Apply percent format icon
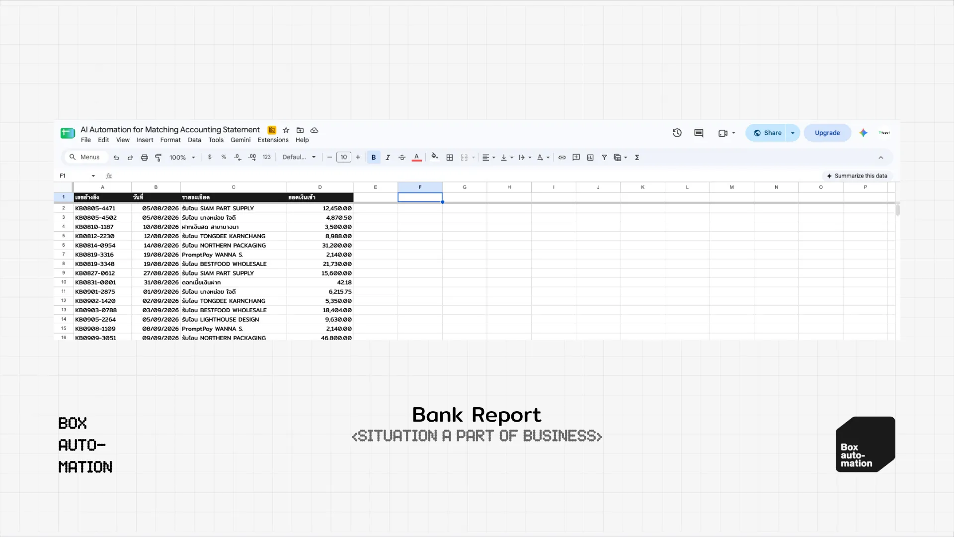This screenshot has height=537, width=954. pyautogui.click(x=224, y=157)
